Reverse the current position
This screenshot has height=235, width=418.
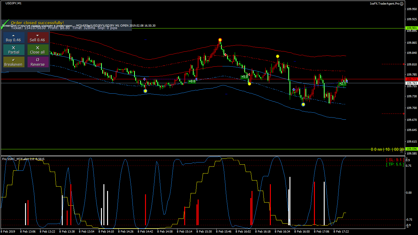38,62
